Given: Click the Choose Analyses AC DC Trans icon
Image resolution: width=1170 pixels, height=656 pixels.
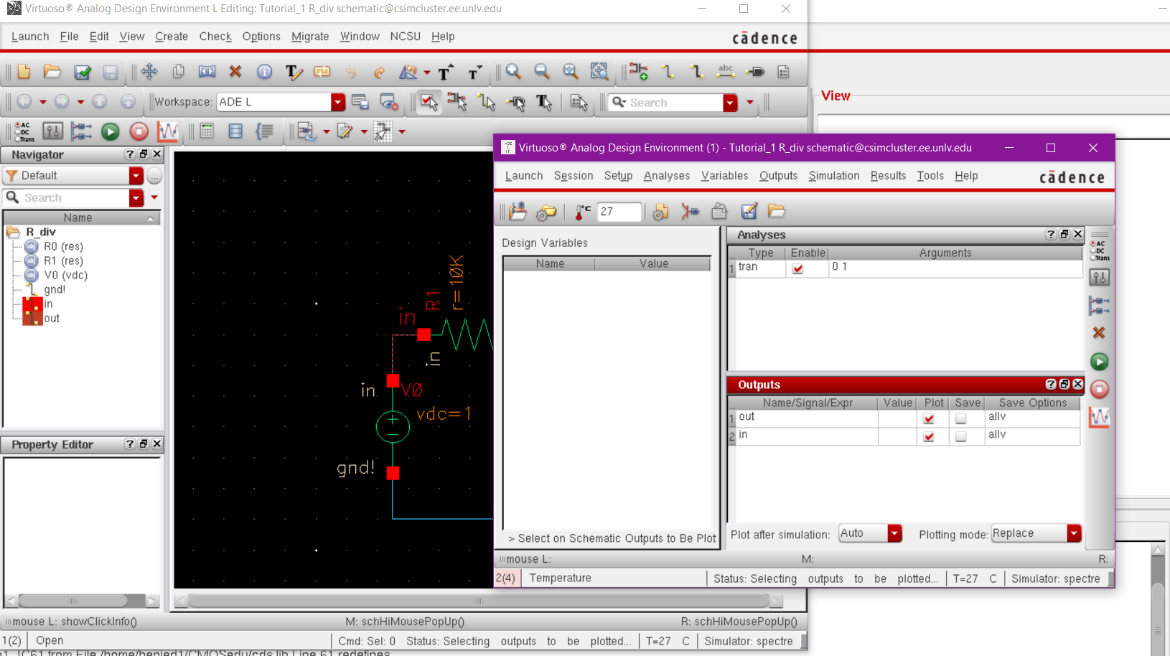Looking at the screenshot, I should tap(1099, 250).
